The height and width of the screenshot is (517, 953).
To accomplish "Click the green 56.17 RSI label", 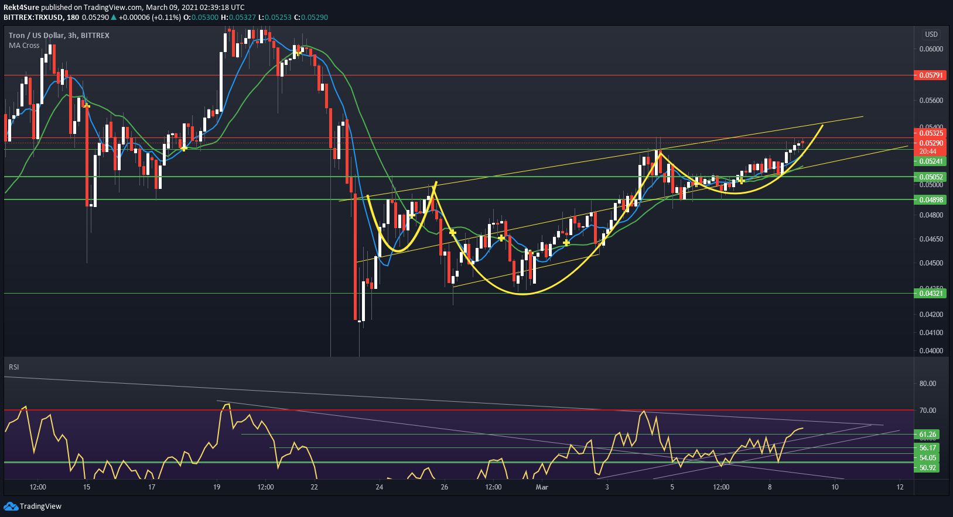I will (927, 447).
